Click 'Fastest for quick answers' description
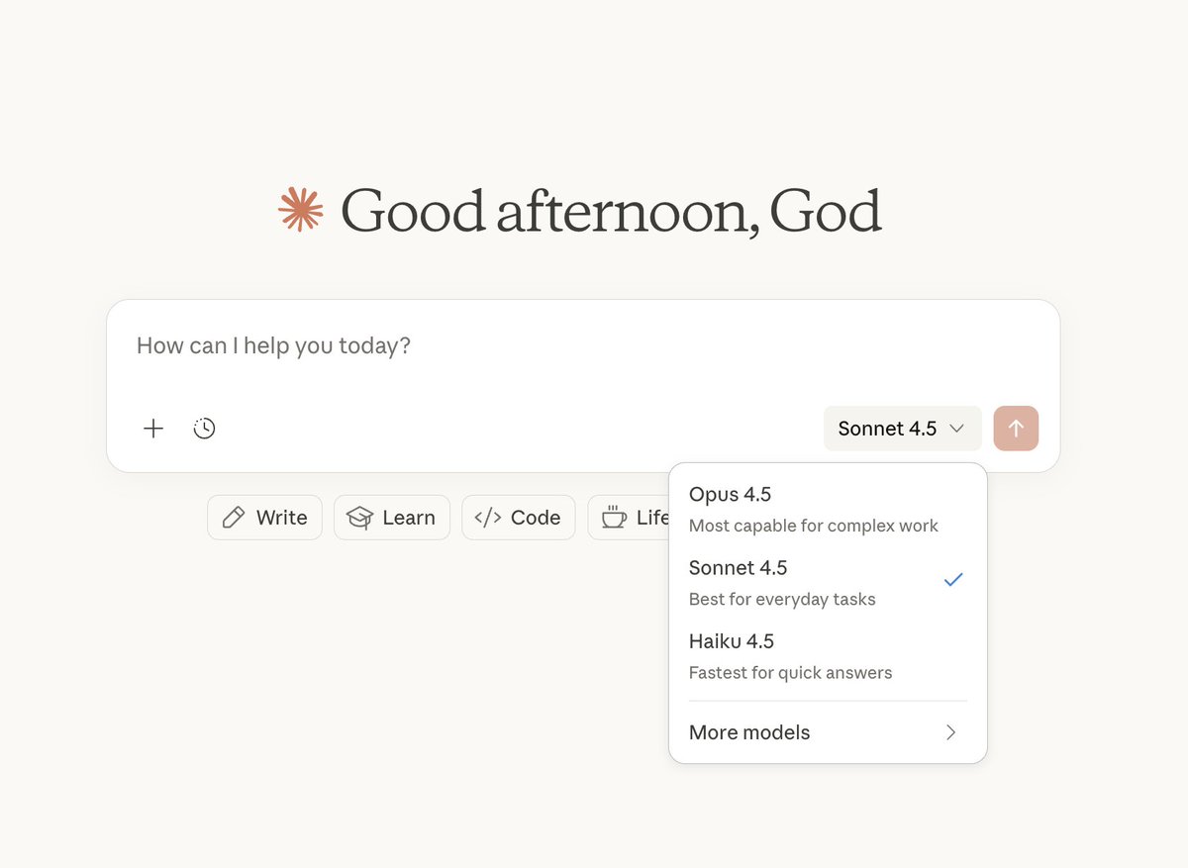Viewport: 1188px width, 868px height. [x=790, y=672]
